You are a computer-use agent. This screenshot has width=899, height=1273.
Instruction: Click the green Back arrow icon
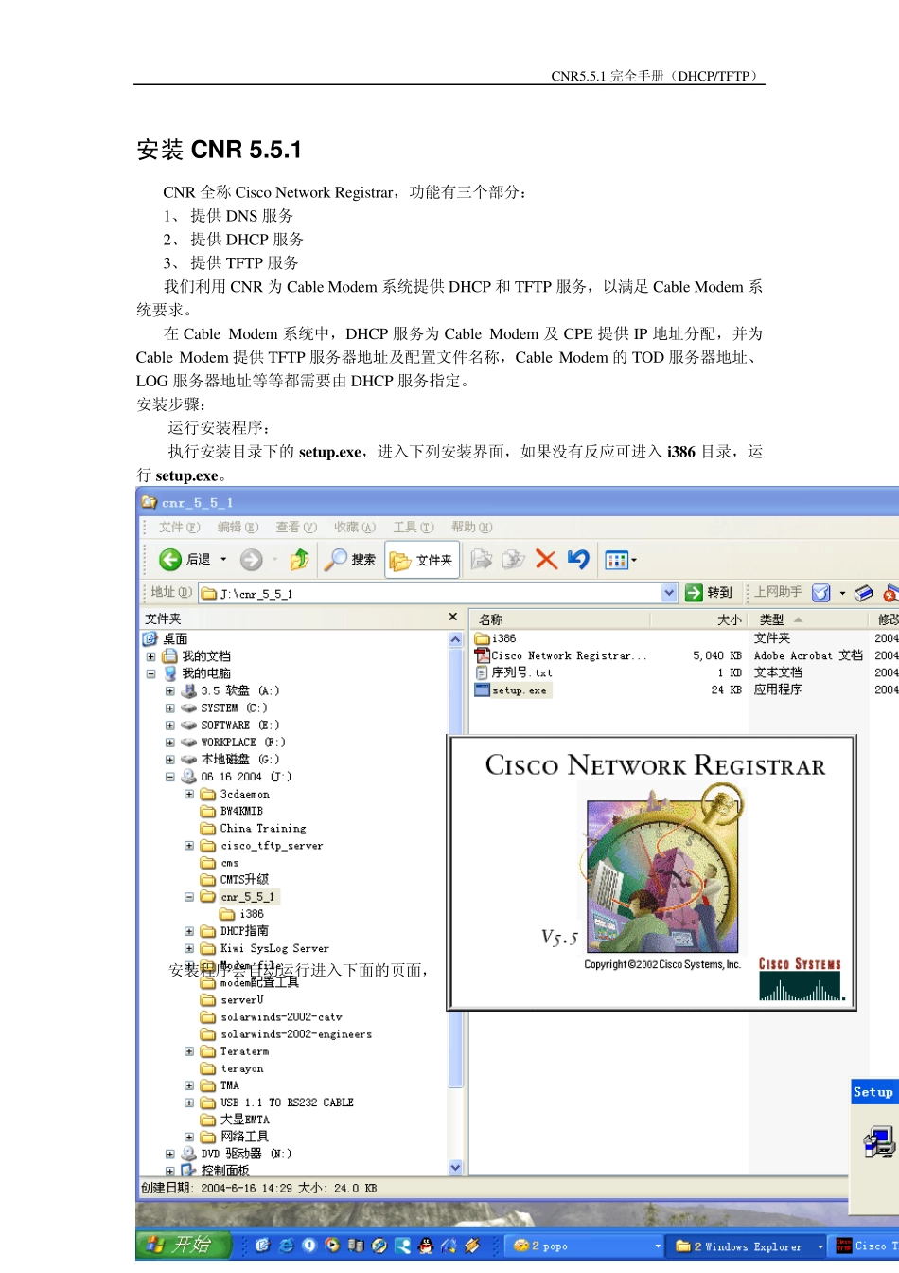coord(170,560)
